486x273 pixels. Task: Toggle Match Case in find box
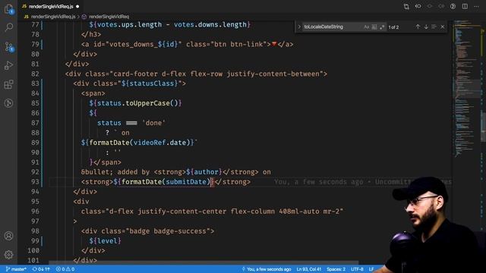point(366,27)
